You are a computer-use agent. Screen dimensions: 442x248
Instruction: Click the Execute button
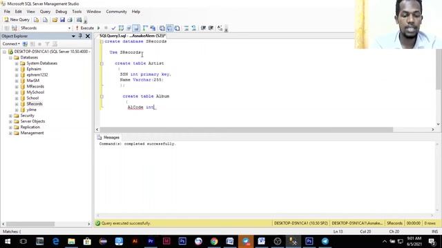pyautogui.click(x=84, y=28)
